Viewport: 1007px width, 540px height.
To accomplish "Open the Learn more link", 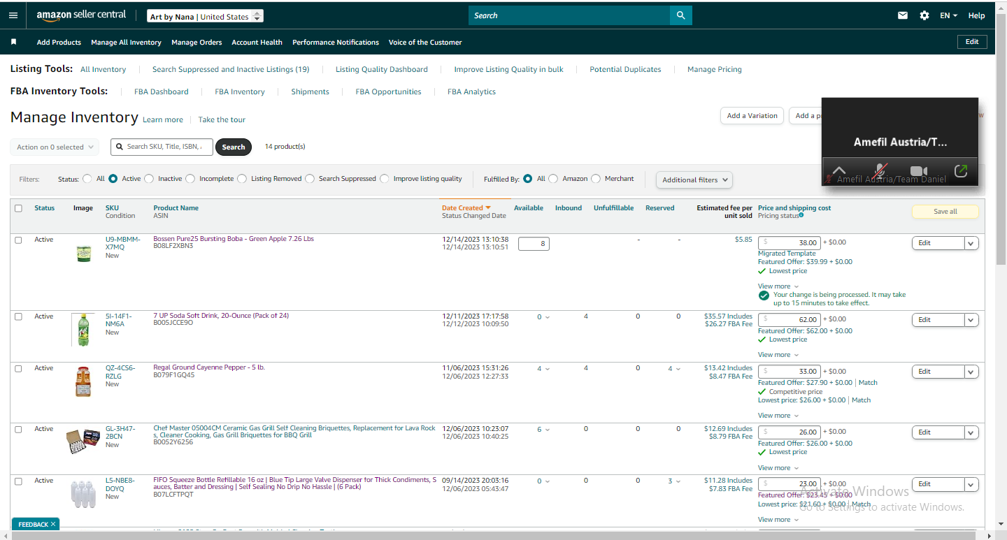I will pos(163,119).
